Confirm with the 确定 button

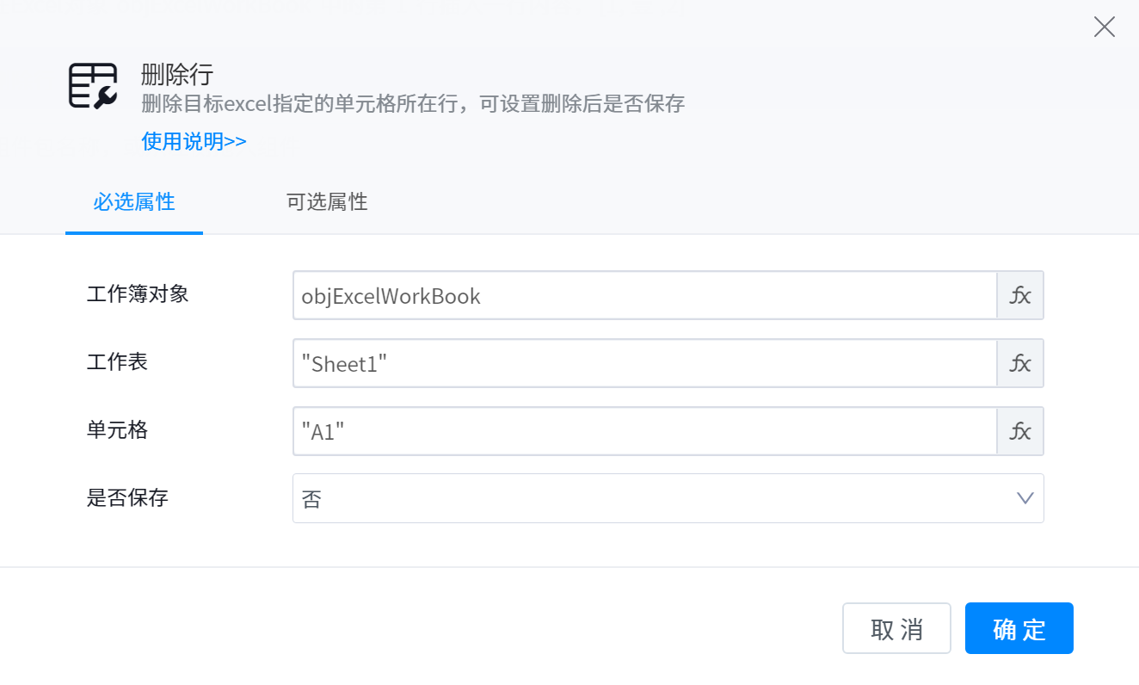[x=1019, y=628]
